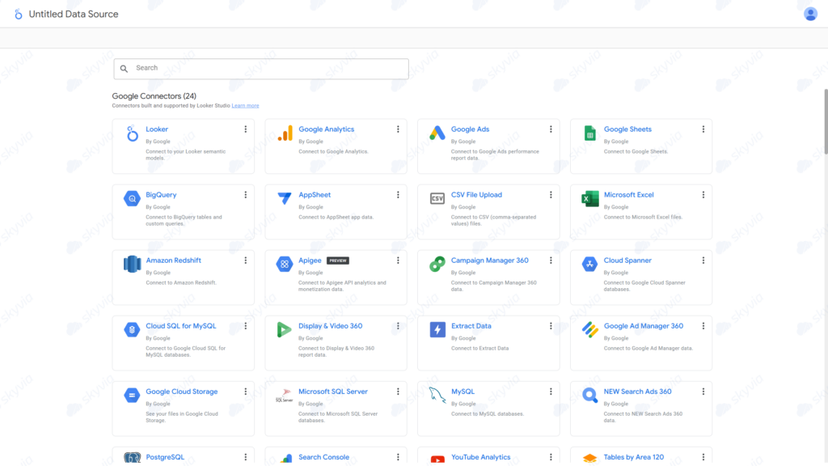Open the kebab menu for Extract Data

[x=551, y=326]
